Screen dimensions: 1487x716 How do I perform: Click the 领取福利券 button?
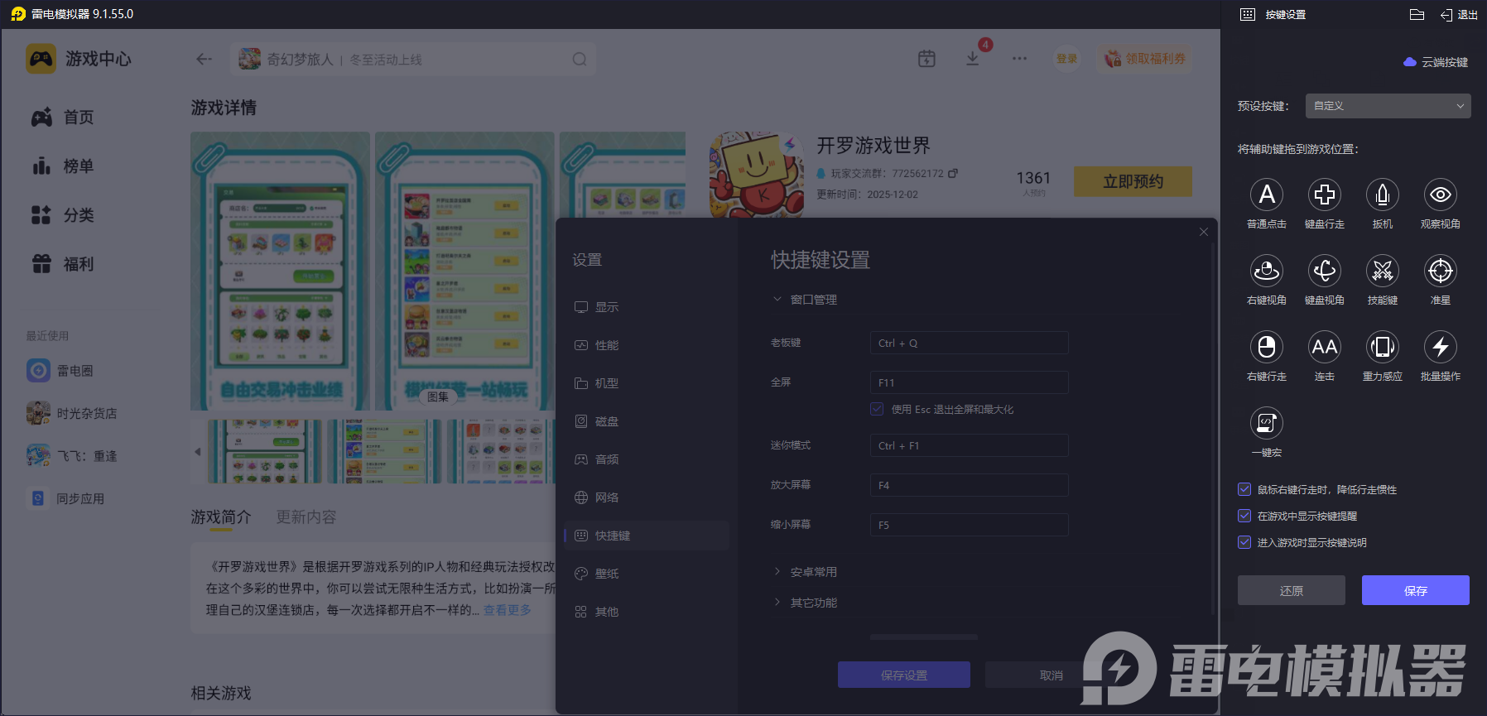(1146, 59)
